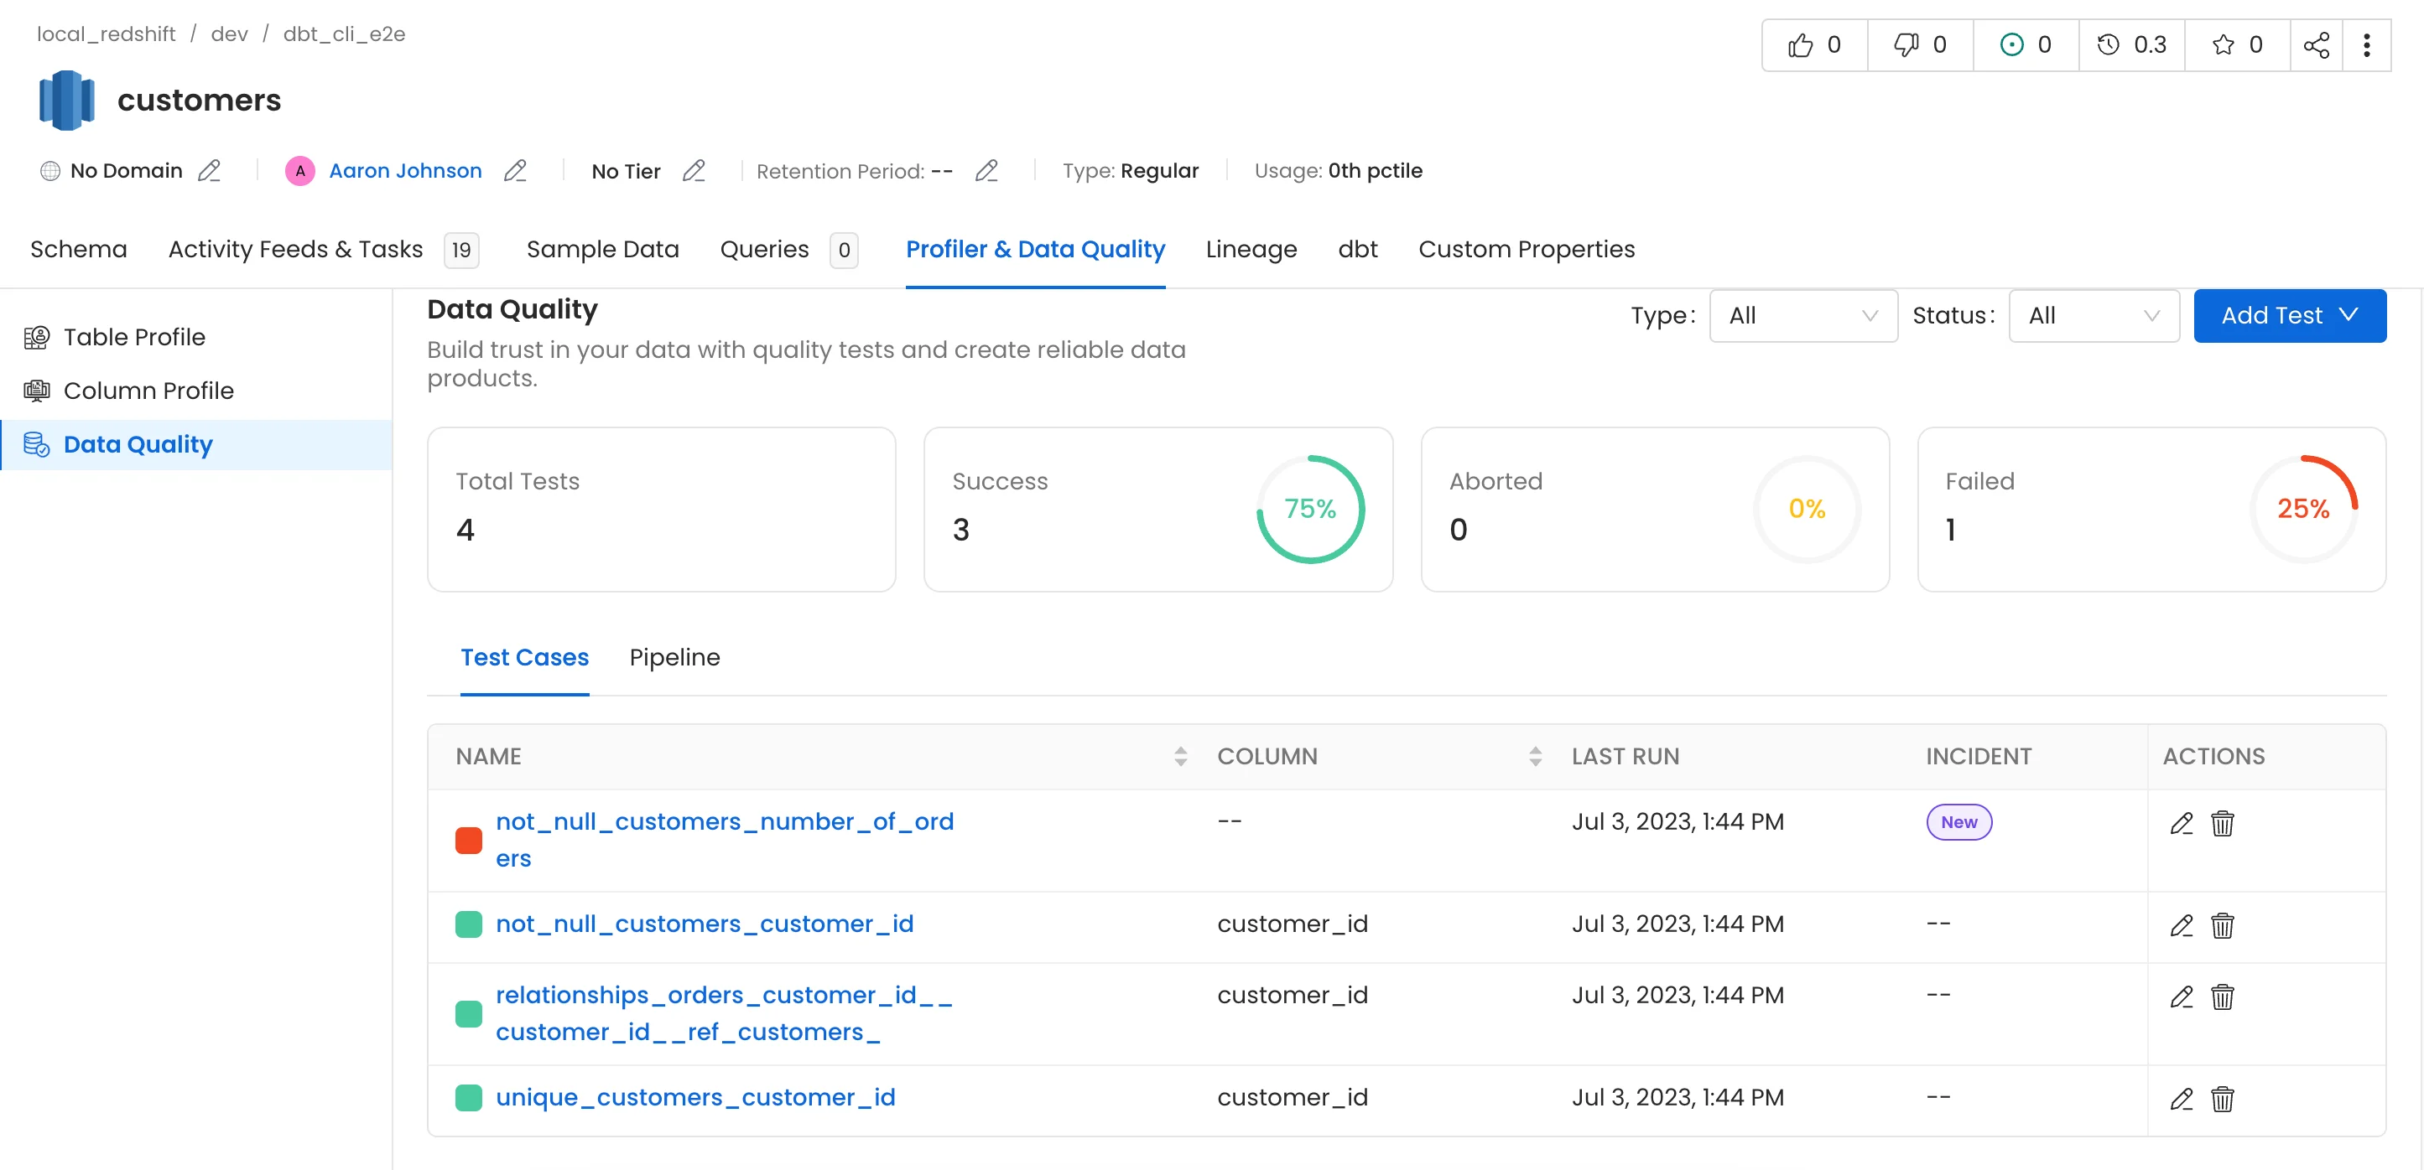Edit the retention period pencil icon
The image size is (2424, 1170).
coord(986,170)
